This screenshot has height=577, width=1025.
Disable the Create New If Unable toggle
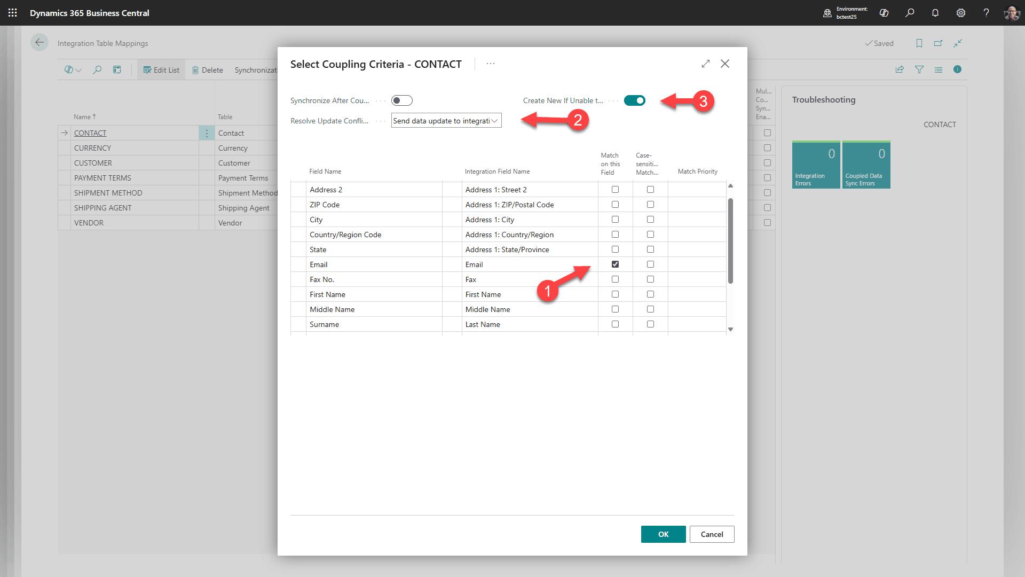click(635, 100)
